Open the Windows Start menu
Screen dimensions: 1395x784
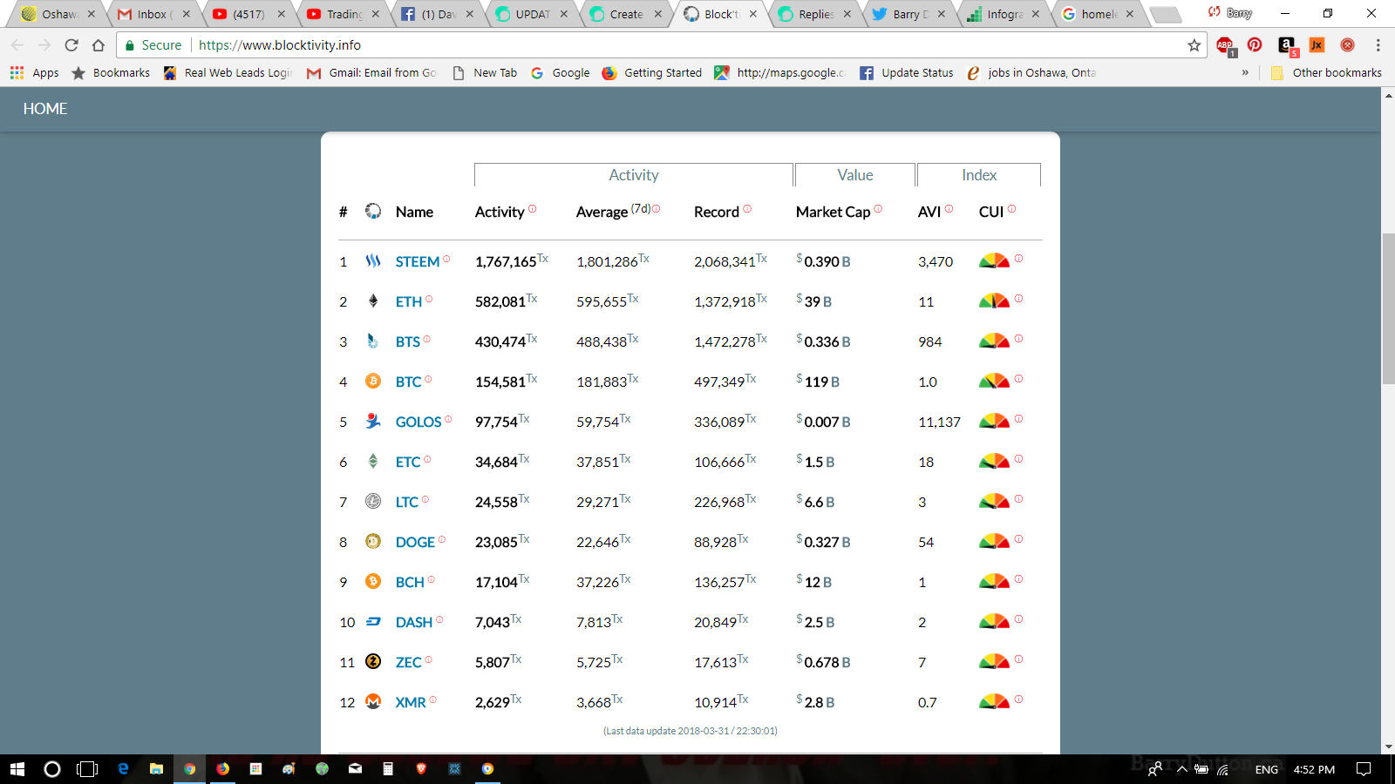coord(17,769)
